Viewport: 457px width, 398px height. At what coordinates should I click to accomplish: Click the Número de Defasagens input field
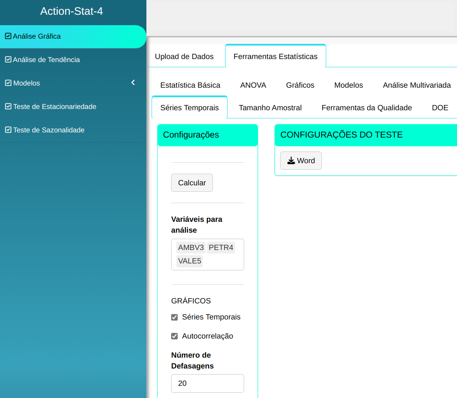coord(208,383)
